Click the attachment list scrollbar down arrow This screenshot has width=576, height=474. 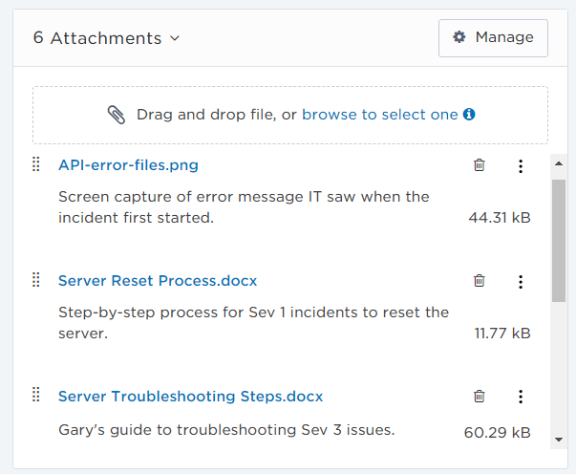pyautogui.click(x=559, y=440)
